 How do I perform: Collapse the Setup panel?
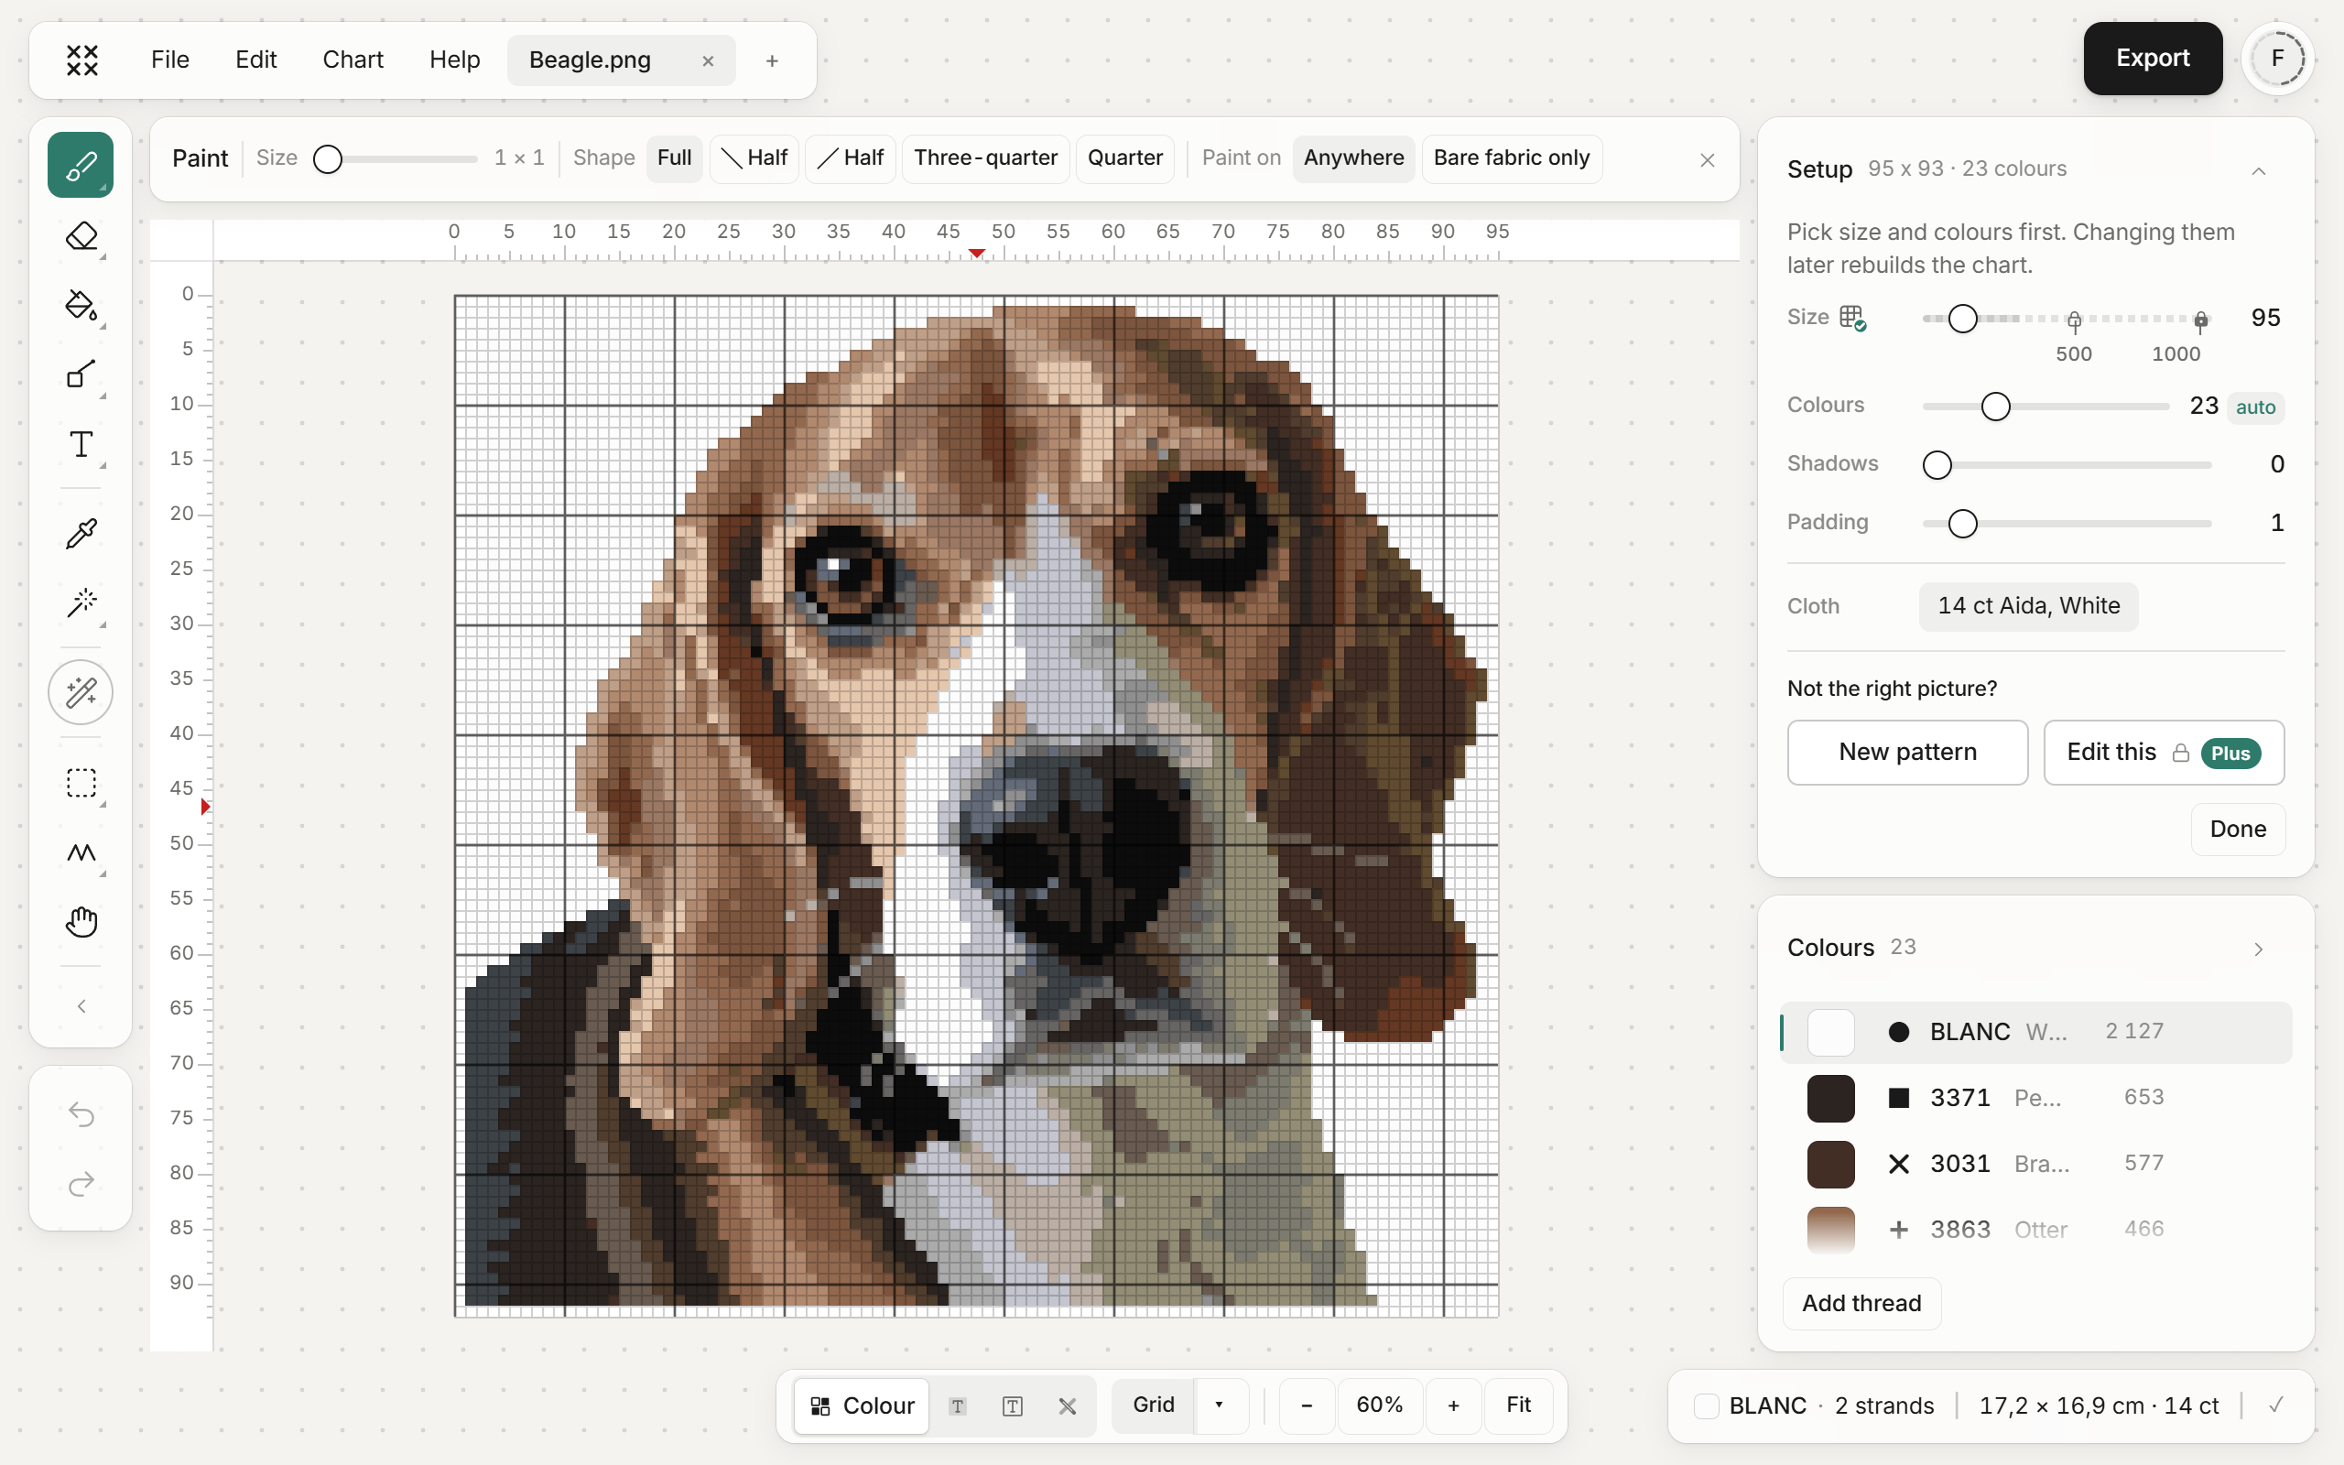click(x=2258, y=170)
